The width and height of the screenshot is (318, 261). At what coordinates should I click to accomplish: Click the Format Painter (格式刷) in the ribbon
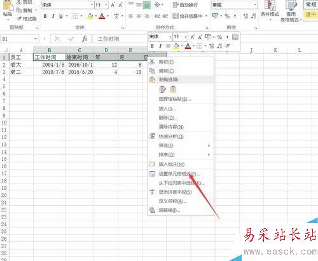pyautogui.click(x=26, y=19)
